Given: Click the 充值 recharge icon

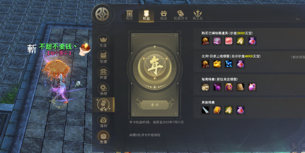Looking at the screenshot, I should pos(103,137).
